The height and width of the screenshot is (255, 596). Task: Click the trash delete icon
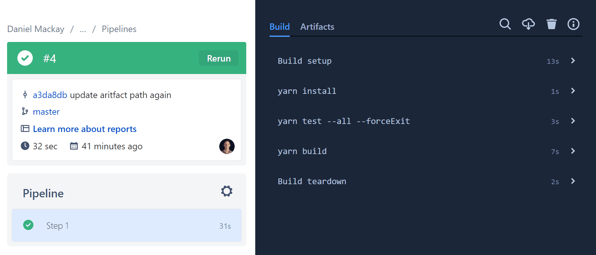(551, 24)
